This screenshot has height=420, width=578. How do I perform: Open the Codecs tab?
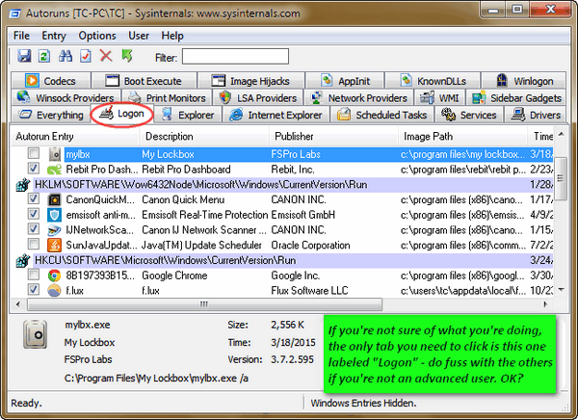tap(50, 80)
